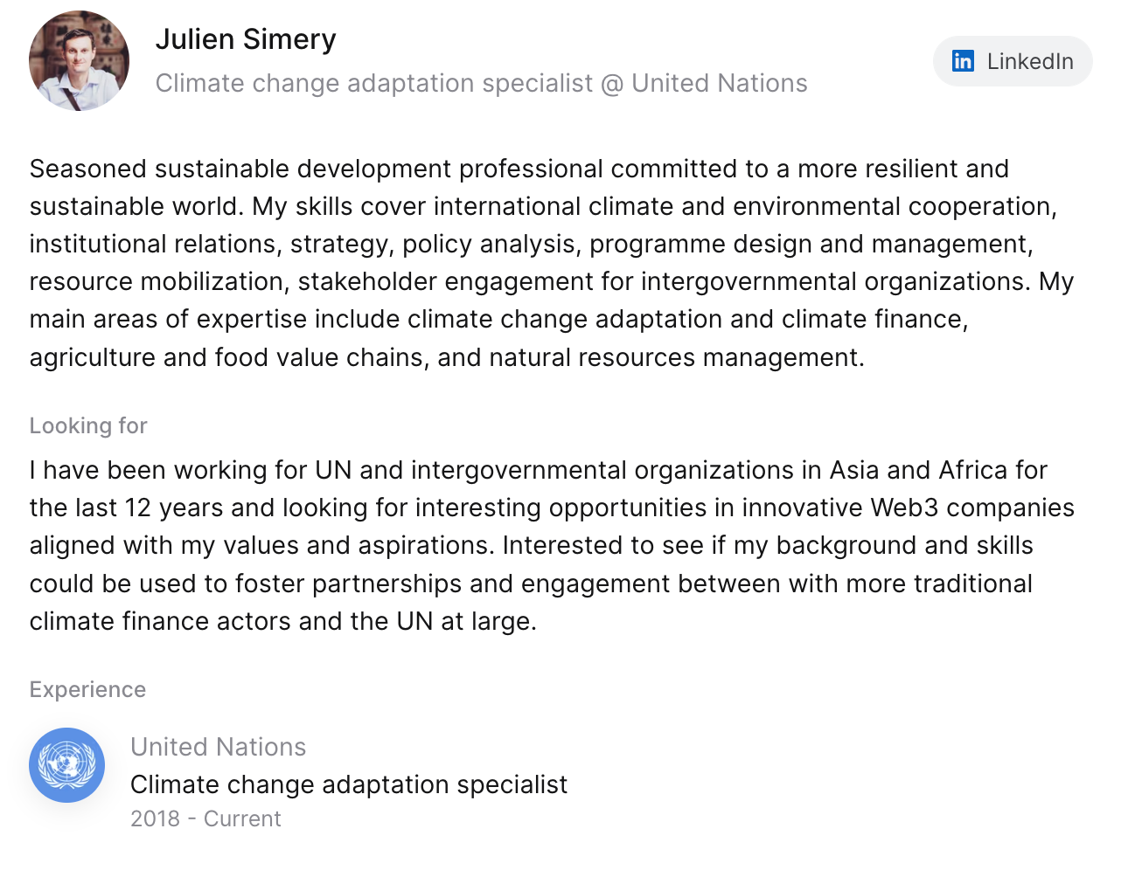Click the United Nations company name under Experience
Viewport: 1142px width, 877px height.
point(218,748)
